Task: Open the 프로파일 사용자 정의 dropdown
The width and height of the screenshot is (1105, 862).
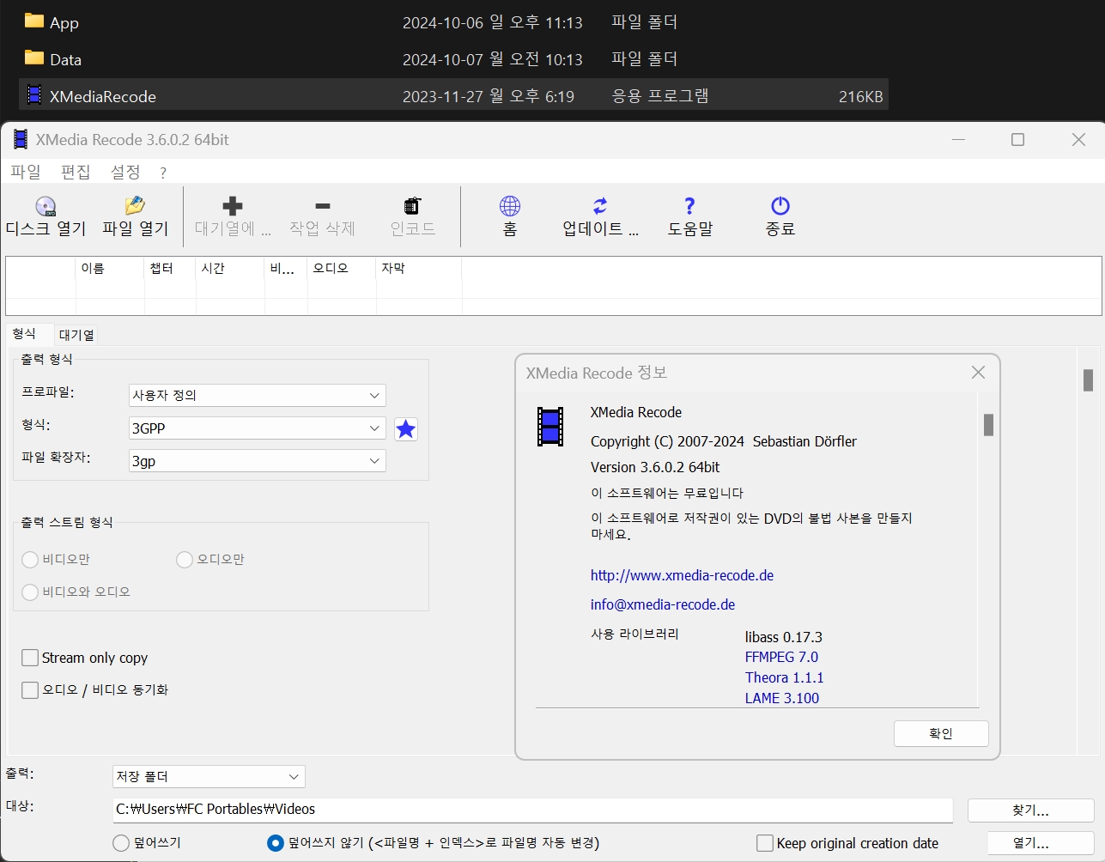Action: pyautogui.click(x=257, y=395)
